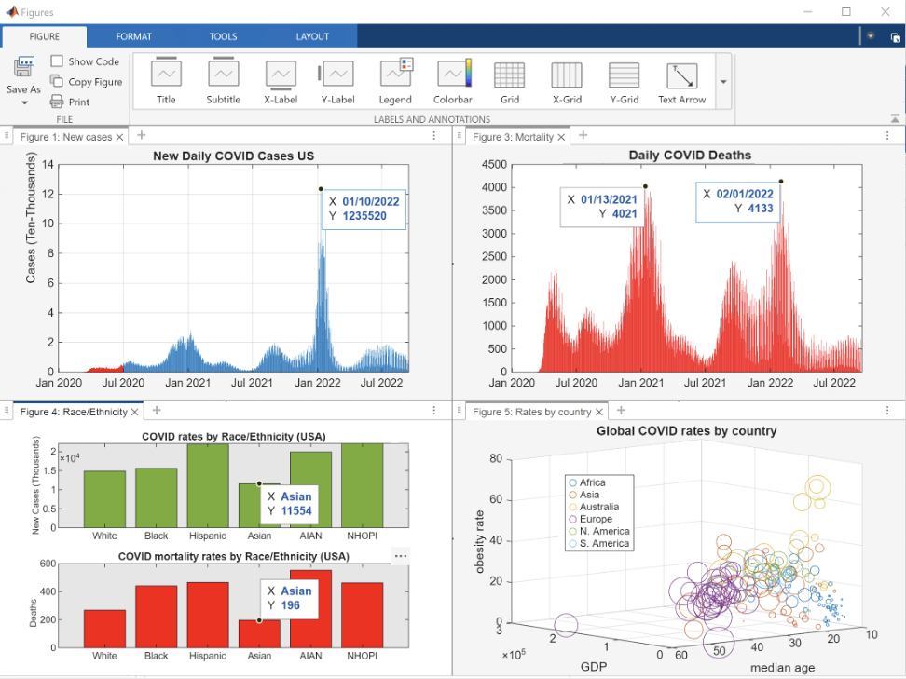Expand the Labels and Annotations gallery
The width and height of the screenshot is (906, 679).
coord(723,81)
